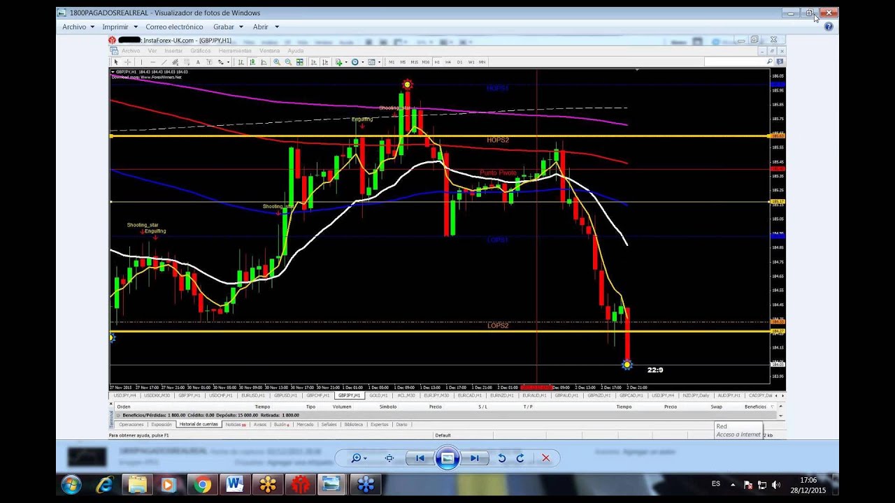Open MetaTrader Herramientas menu
The image size is (895, 503).
pos(235,51)
